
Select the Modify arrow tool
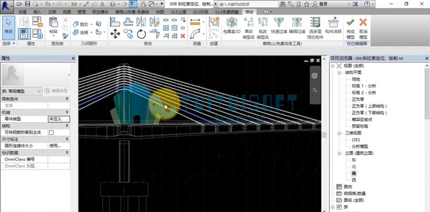[8, 28]
